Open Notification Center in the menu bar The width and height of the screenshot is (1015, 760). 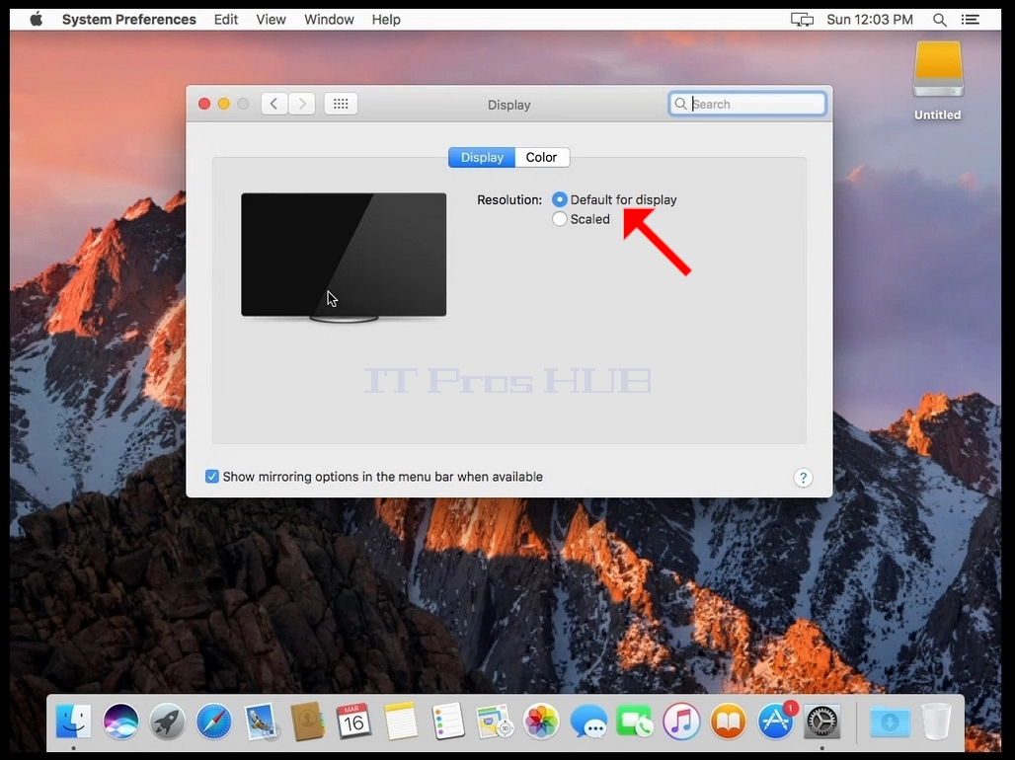970,20
